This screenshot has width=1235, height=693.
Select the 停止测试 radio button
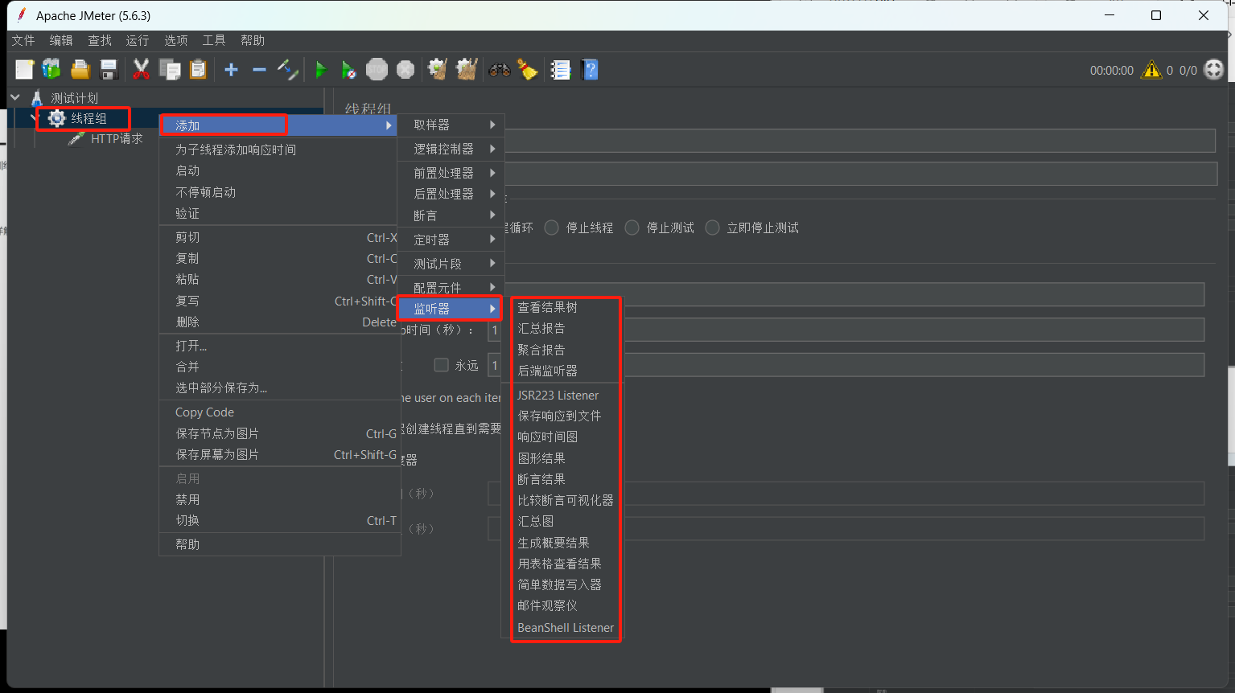coord(632,228)
